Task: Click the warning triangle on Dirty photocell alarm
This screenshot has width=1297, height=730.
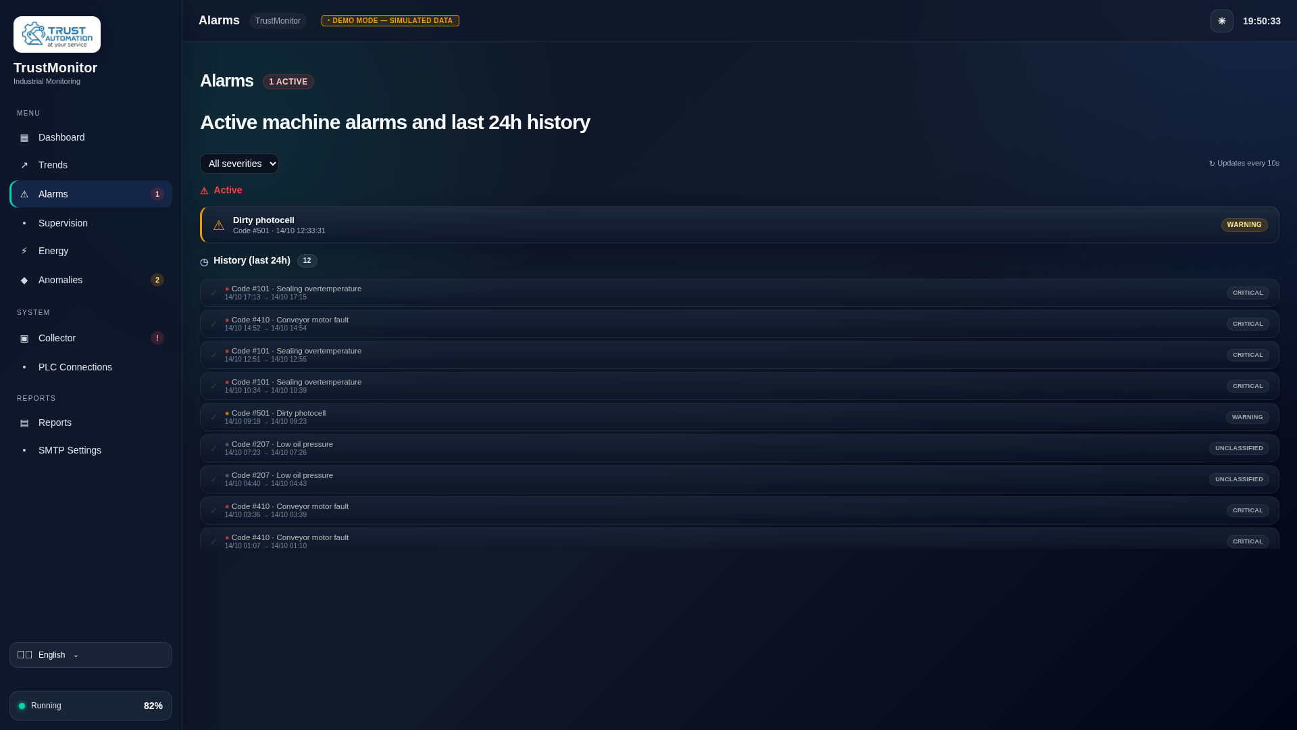Action: [219, 225]
